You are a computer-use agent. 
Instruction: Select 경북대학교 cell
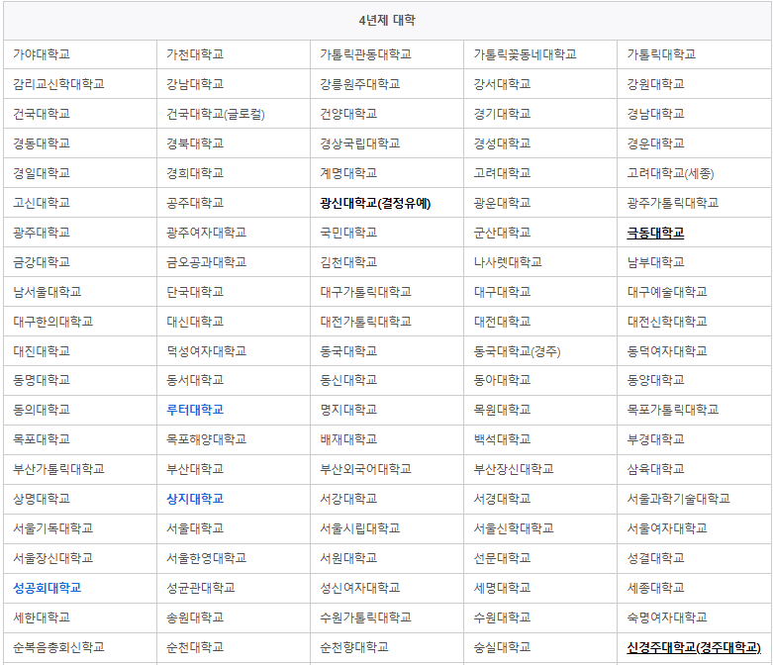pyautogui.click(x=234, y=142)
